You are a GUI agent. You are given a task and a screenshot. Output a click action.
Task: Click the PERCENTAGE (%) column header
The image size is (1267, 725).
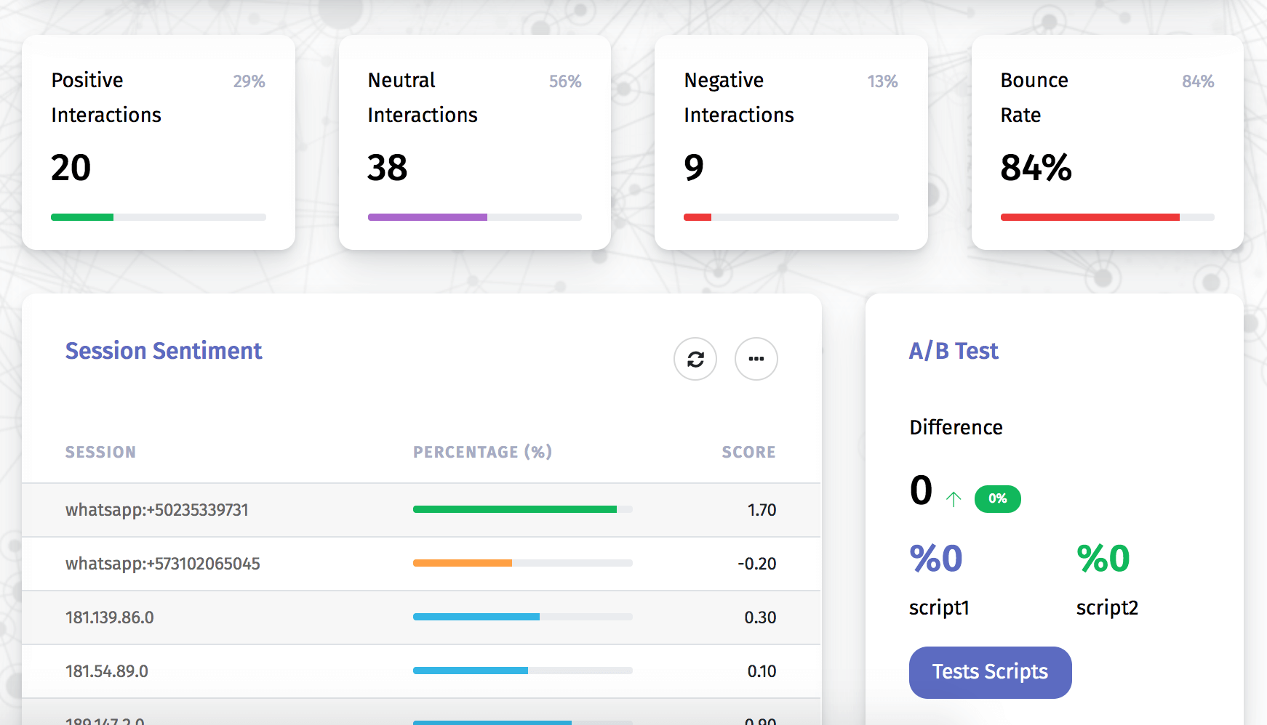click(x=483, y=452)
